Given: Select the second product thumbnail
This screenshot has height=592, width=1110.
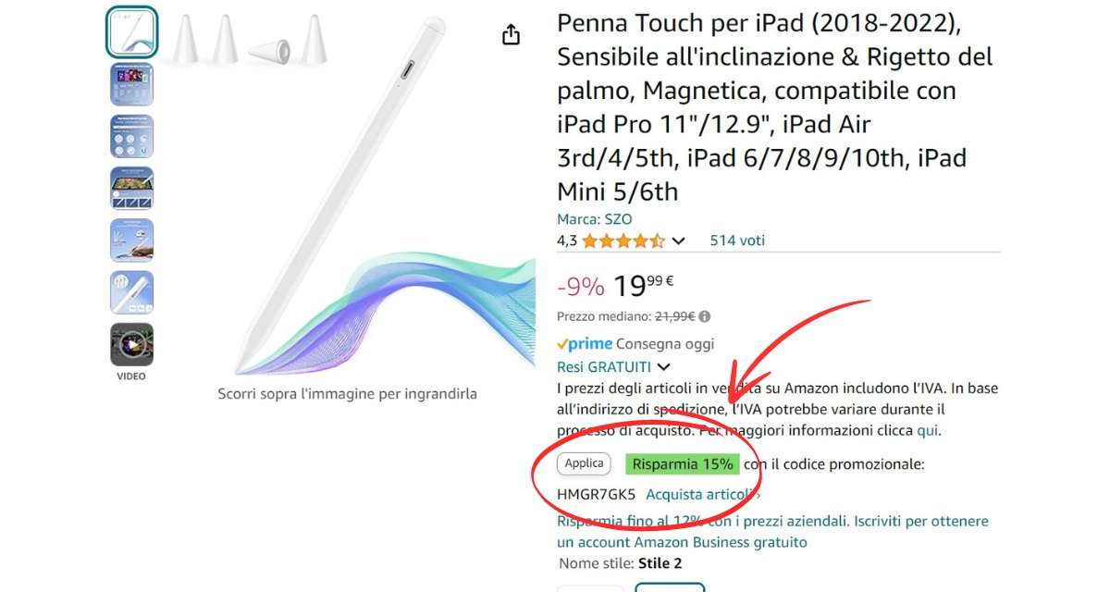Looking at the screenshot, I should tap(131, 84).
